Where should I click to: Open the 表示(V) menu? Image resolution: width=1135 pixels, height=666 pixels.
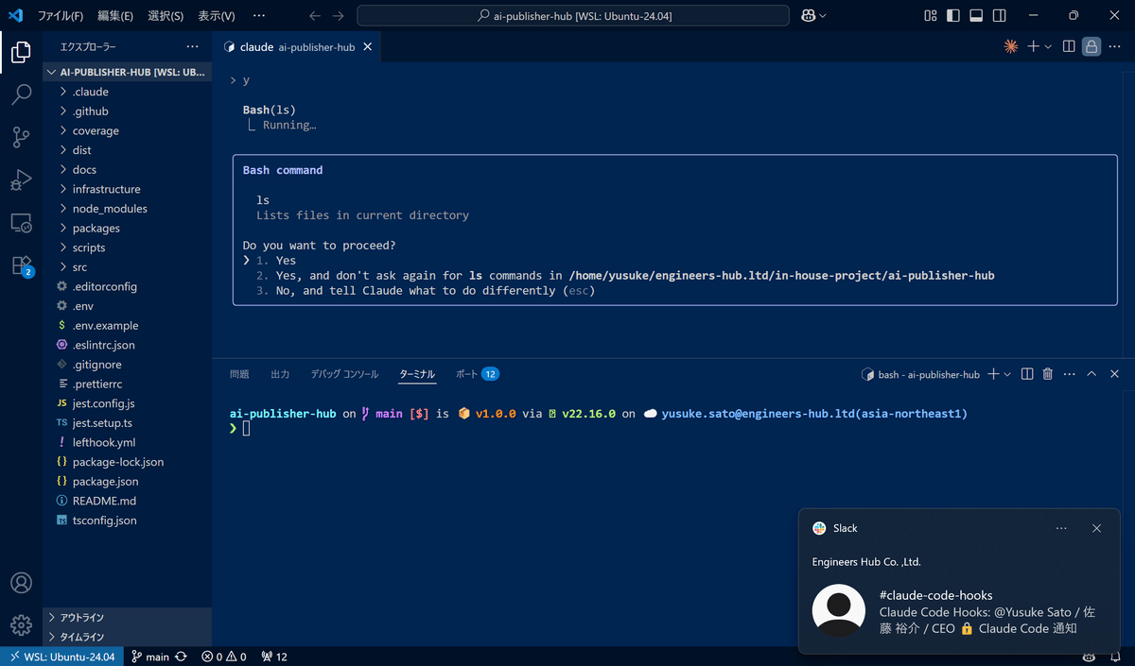point(218,15)
